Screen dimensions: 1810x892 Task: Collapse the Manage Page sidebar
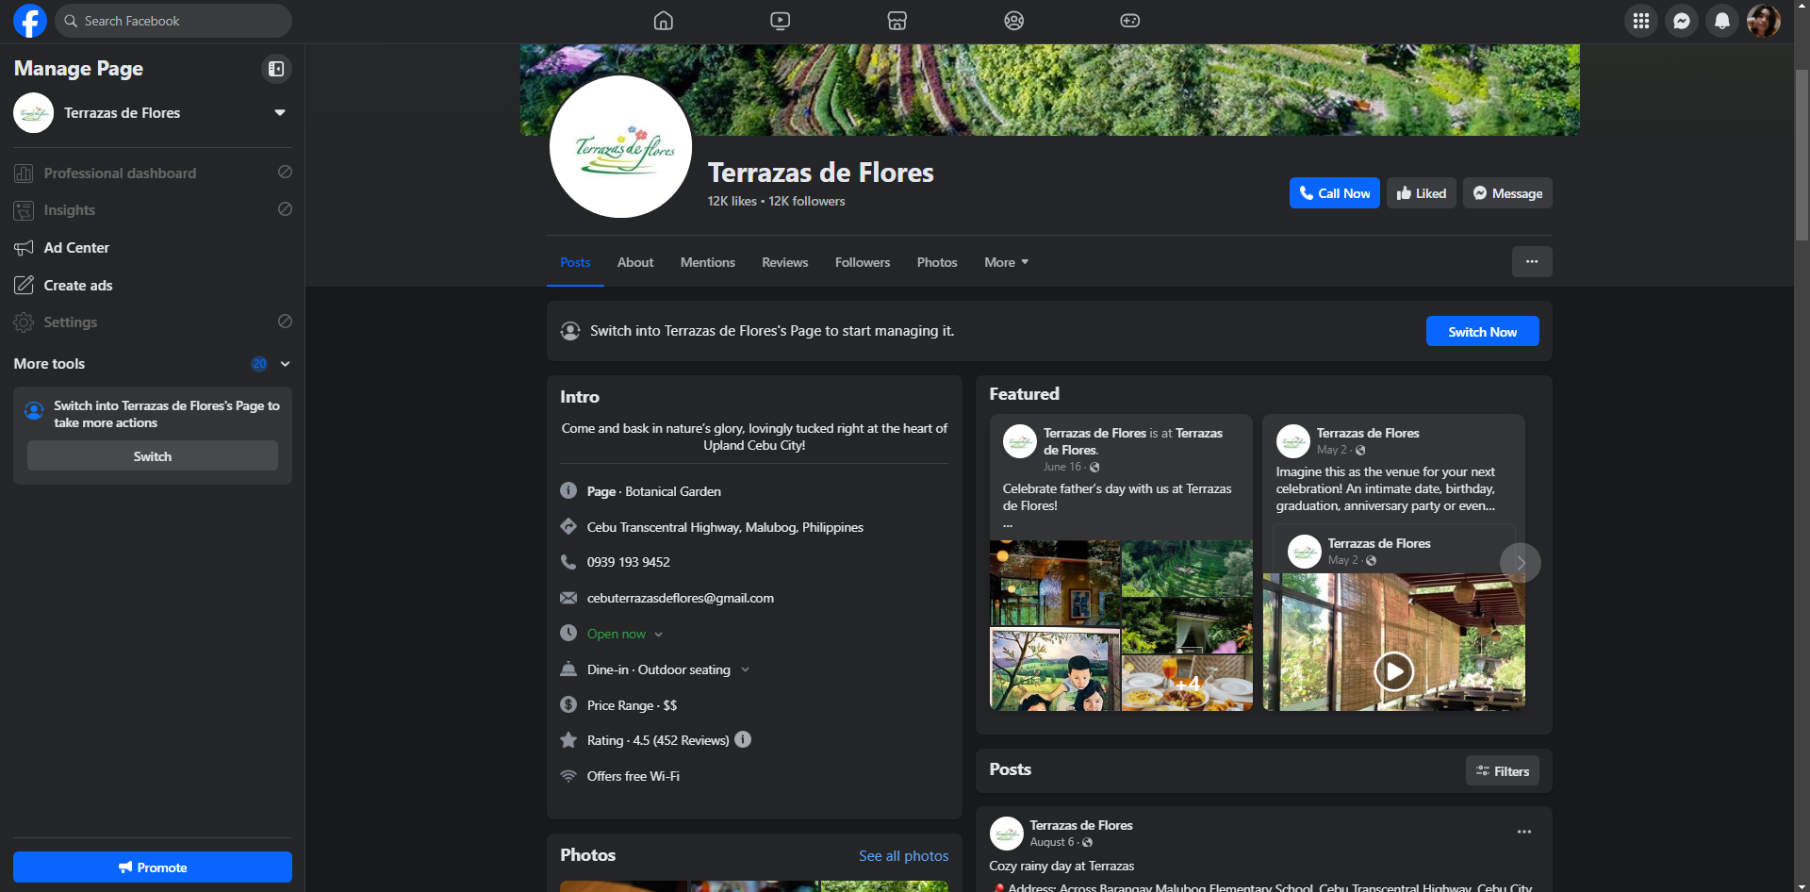pos(276,69)
